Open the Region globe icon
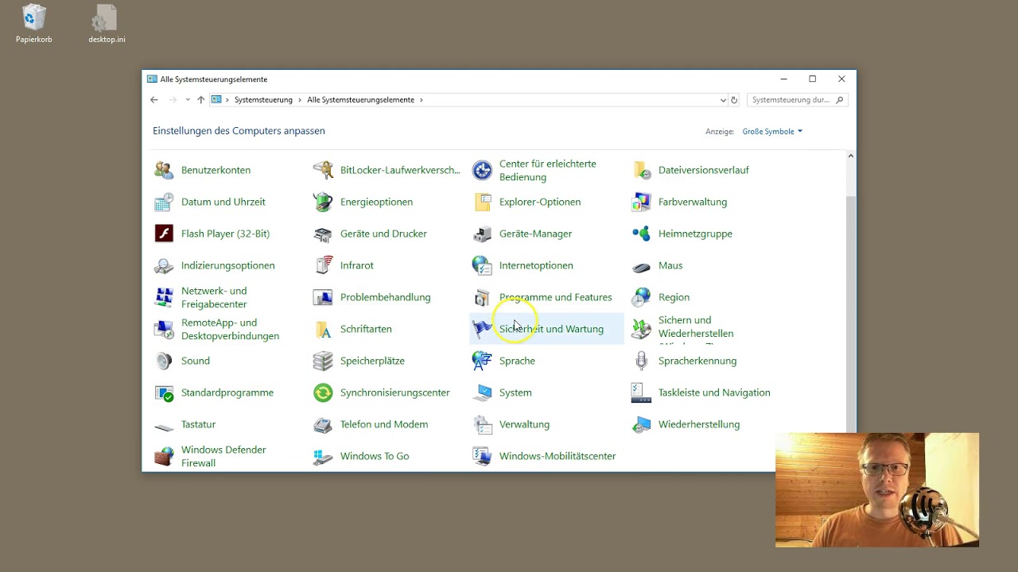This screenshot has height=572, width=1018. (641, 297)
